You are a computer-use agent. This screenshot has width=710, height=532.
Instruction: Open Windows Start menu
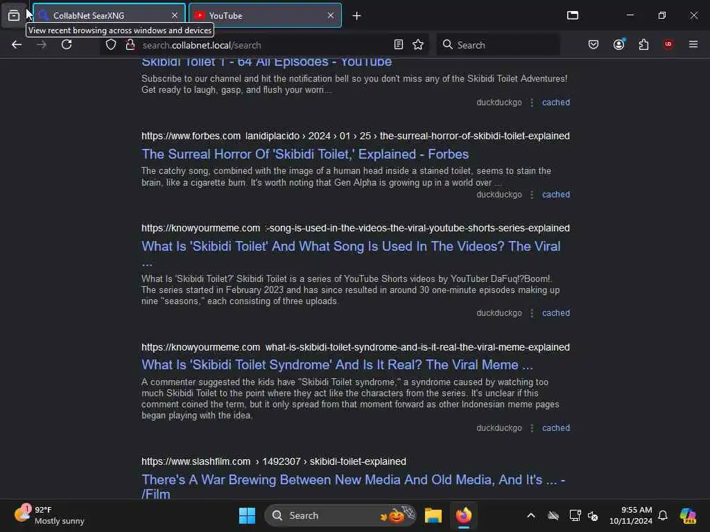248,515
